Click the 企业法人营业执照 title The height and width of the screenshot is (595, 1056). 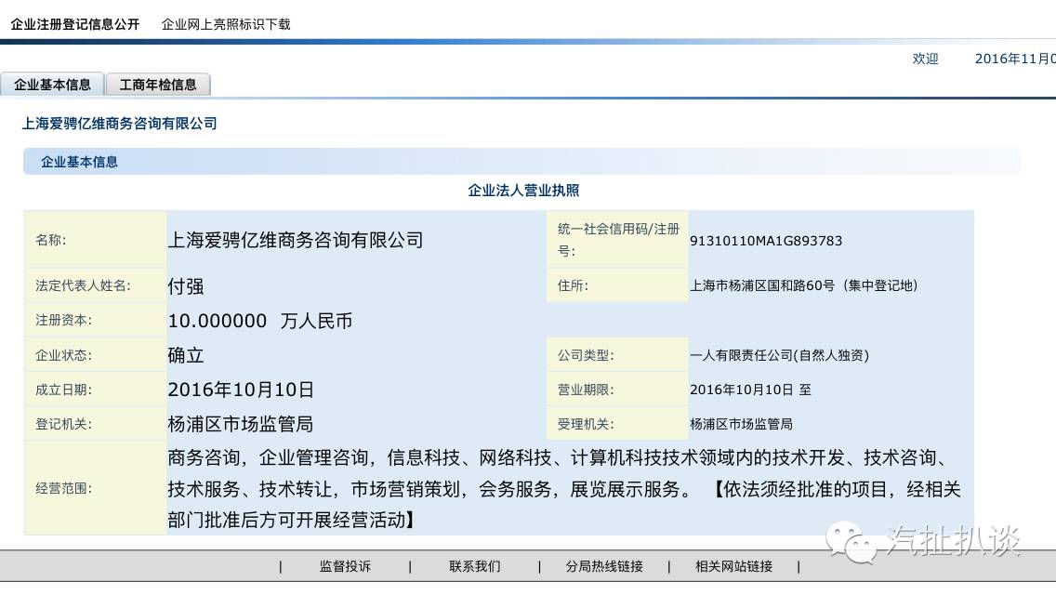point(523,190)
